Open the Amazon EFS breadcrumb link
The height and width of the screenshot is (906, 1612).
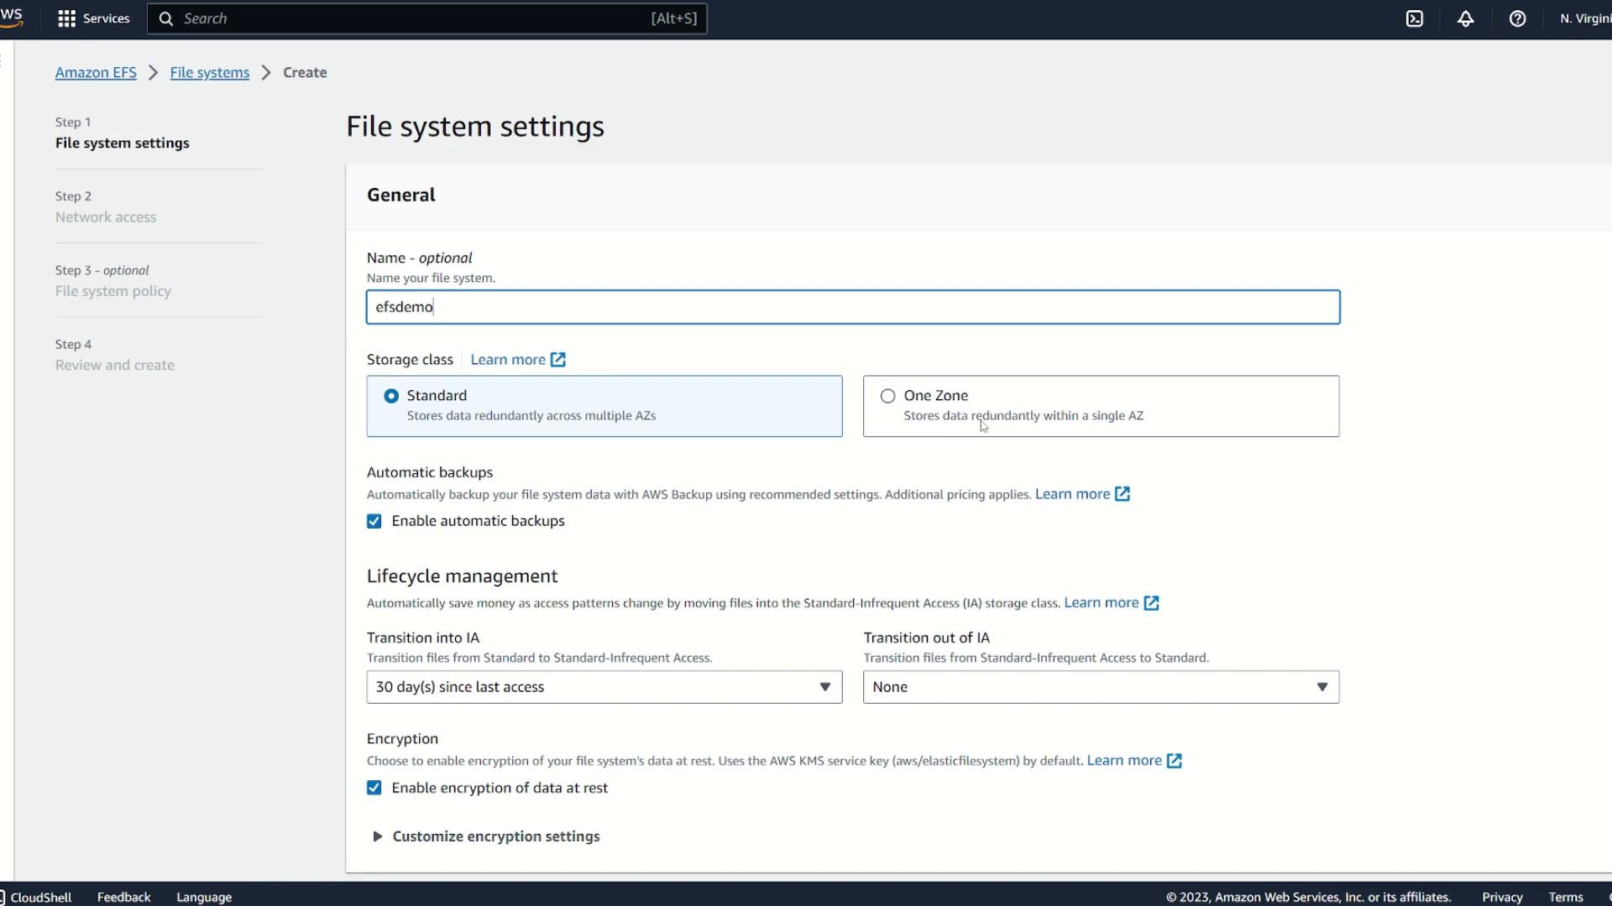point(96,73)
